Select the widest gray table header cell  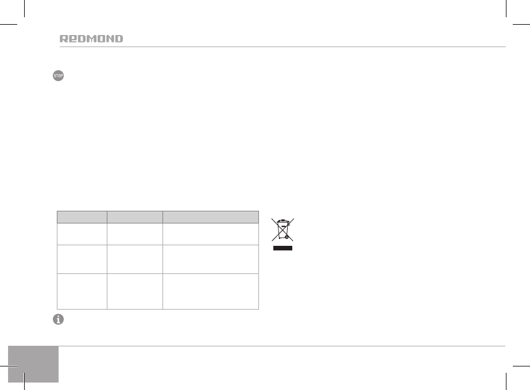[x=210, y=217]
